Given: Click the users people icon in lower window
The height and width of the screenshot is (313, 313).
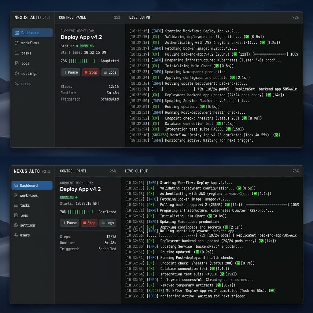Looking at the screenshot, I should pyautogui.click(x=16, y=235).
